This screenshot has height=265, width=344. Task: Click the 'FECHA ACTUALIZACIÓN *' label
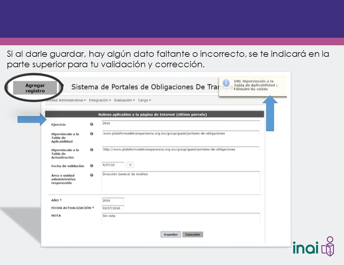click(72, 208)
